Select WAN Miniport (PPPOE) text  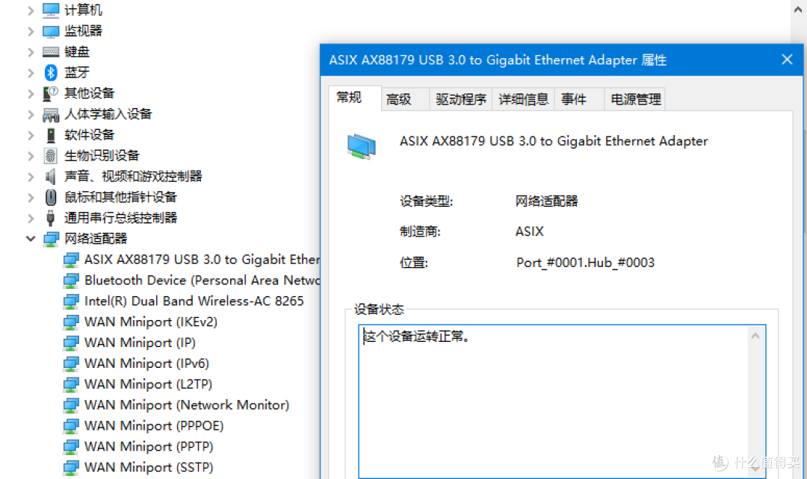pyautogui.click(x=154, y=426)
